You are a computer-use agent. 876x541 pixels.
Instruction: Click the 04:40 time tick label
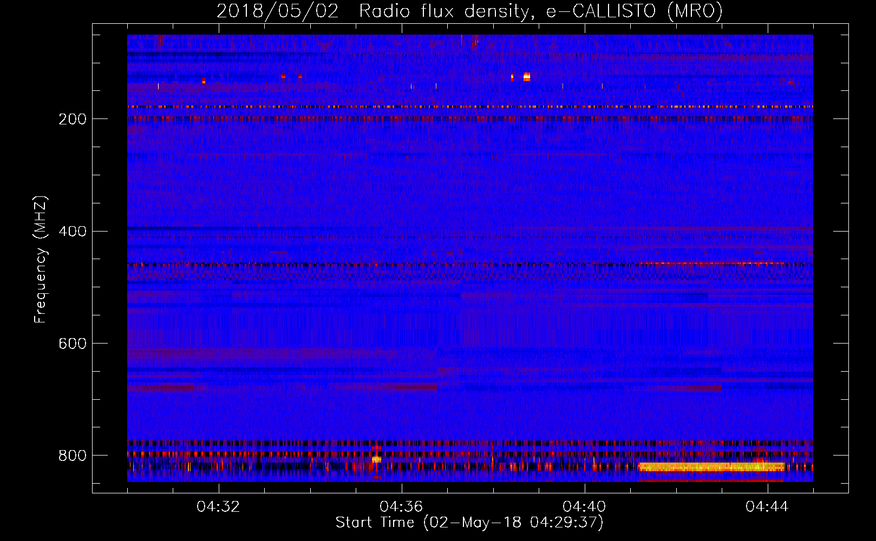[x=584, y=507]
